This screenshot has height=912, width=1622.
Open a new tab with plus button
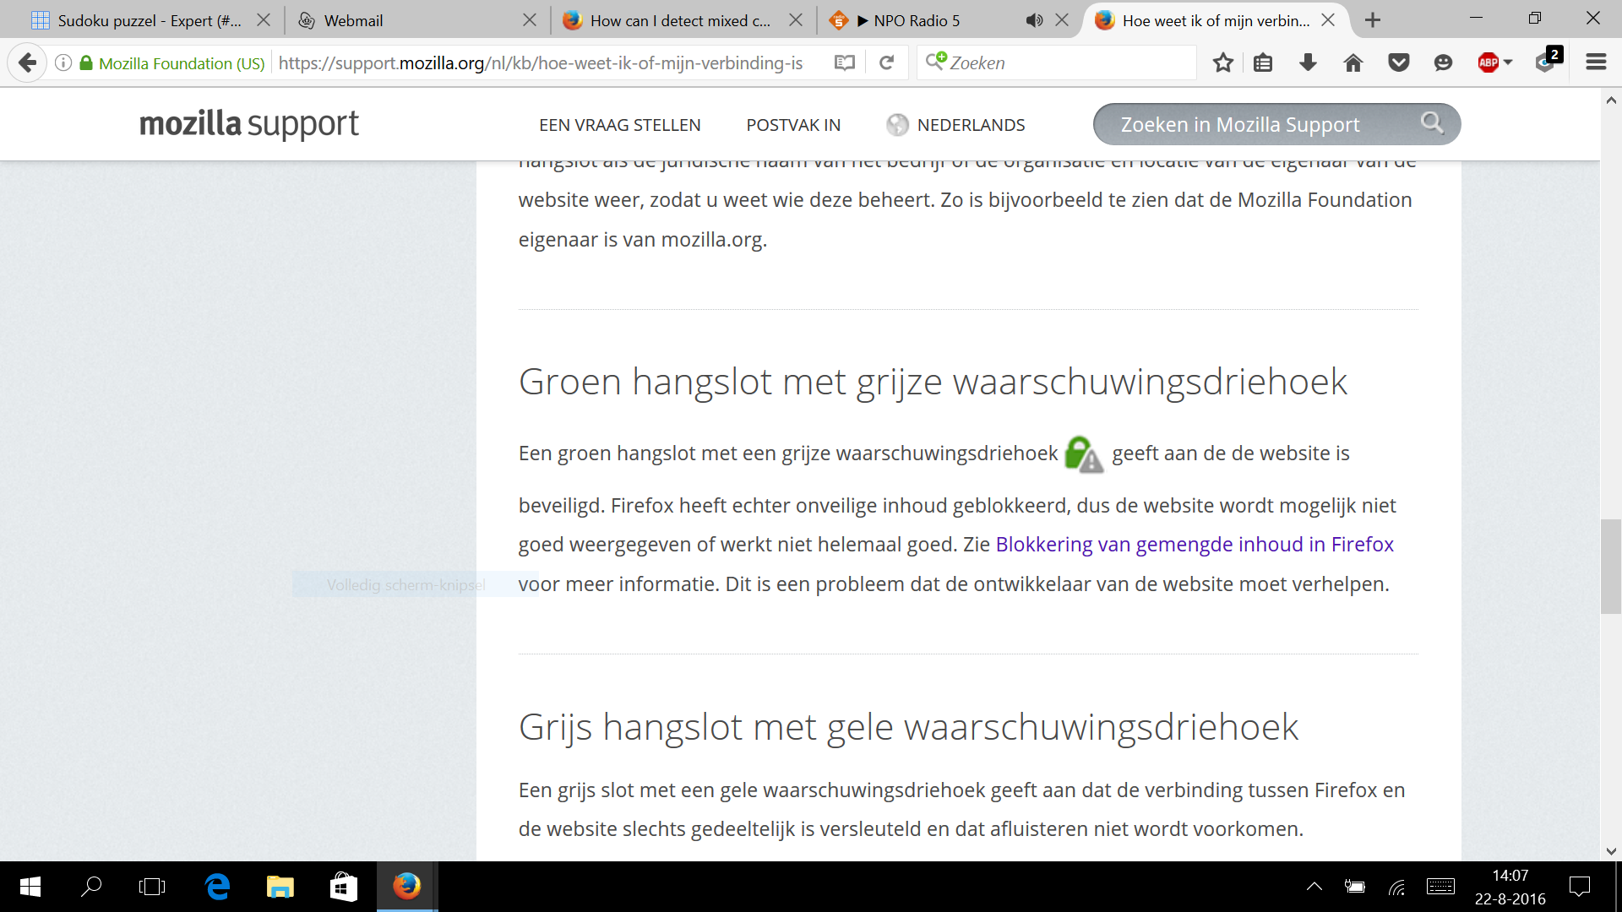click(x=1373, y=20)
